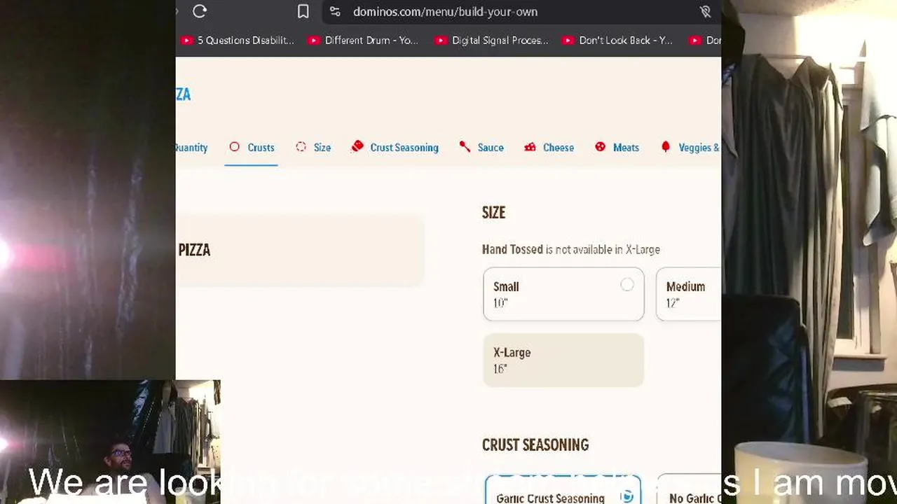The height and width of the screenshot is (504, 897).
Task: Click the CRUST SEASONING heading
Action: tap(535, 445)
